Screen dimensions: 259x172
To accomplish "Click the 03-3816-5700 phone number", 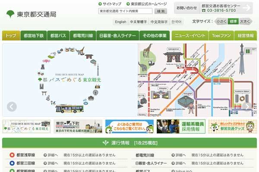I will 221,10.
